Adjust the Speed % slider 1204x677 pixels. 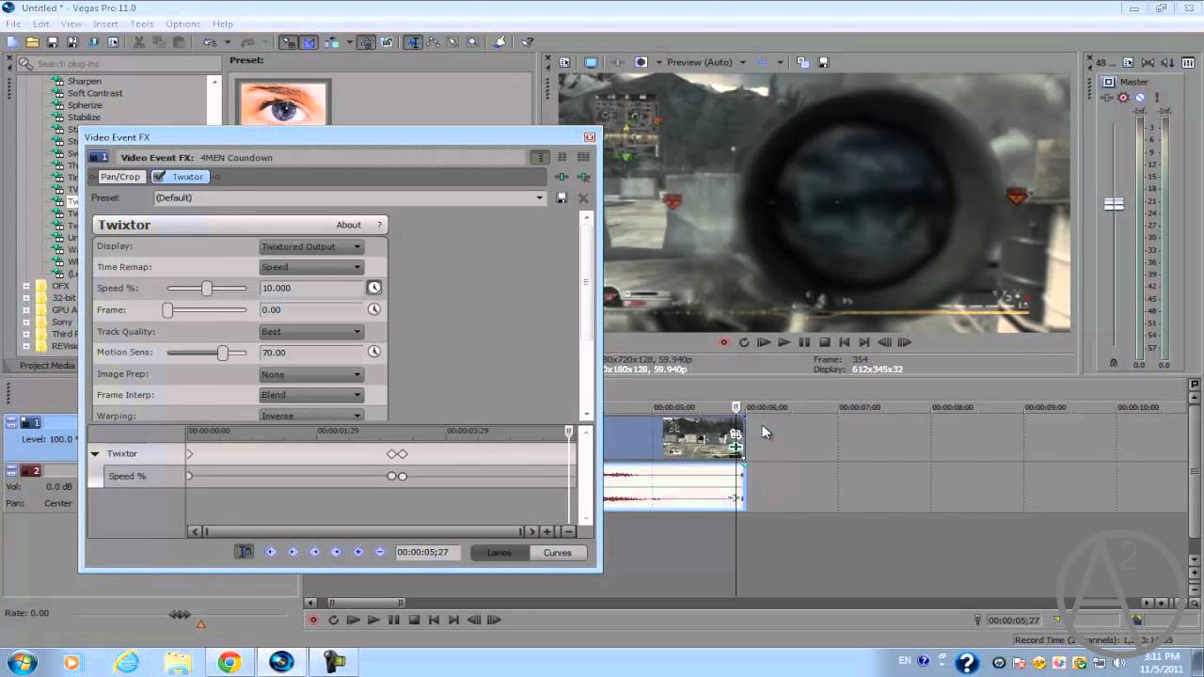(x=206, y=288)
